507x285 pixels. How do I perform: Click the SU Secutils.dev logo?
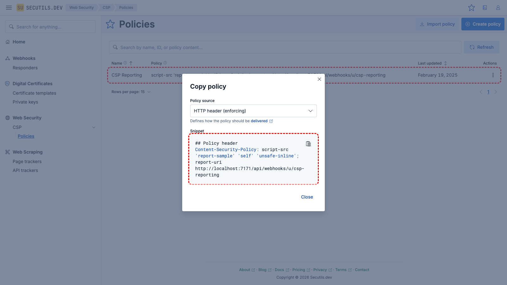[40, 8]
